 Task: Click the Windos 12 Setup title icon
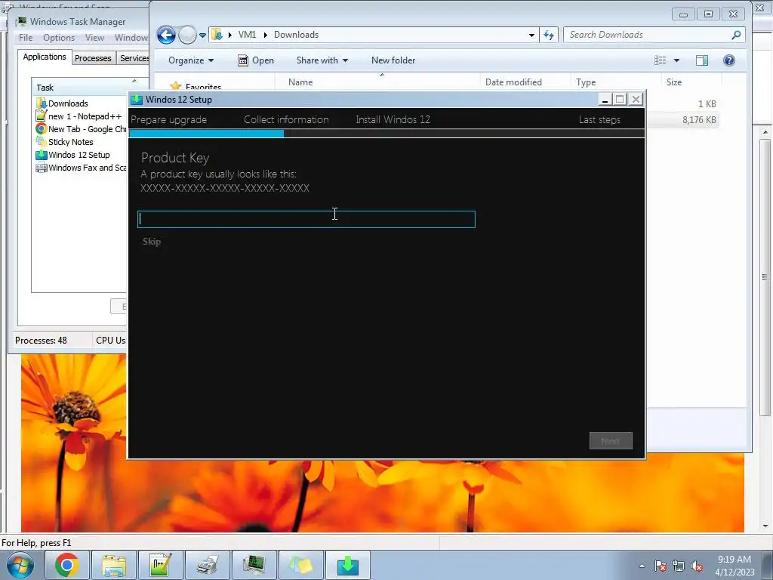(x=137, y=99)
